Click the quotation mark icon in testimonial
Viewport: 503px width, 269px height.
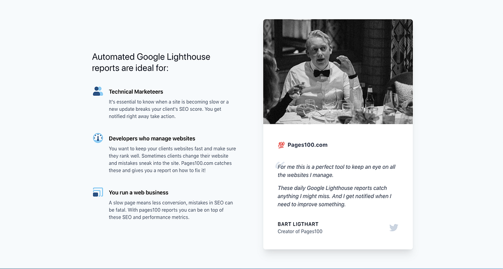tap(280, 165)
